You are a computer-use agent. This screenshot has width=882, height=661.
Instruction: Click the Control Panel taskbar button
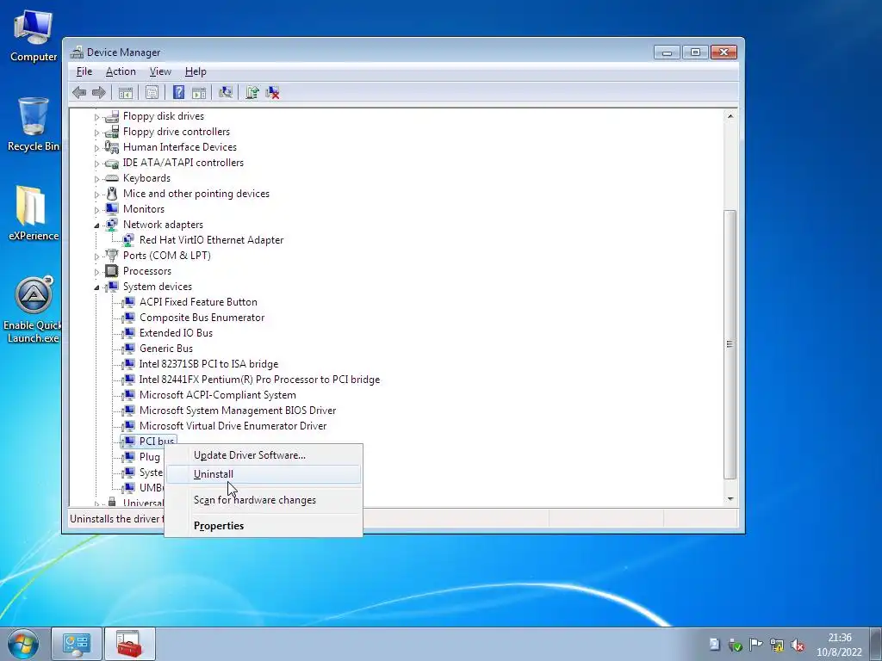tap(77, 644)
